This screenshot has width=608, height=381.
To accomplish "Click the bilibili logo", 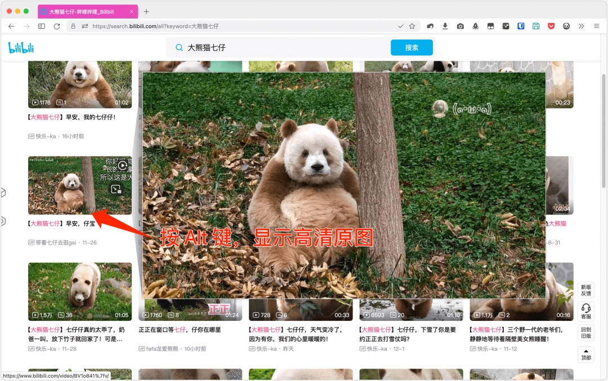I will (x=20, y=47).
